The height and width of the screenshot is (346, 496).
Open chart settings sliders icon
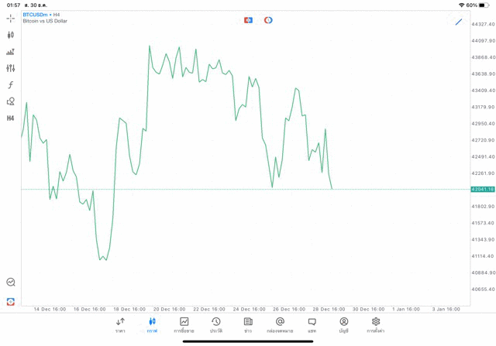click(x=10, y=68)
